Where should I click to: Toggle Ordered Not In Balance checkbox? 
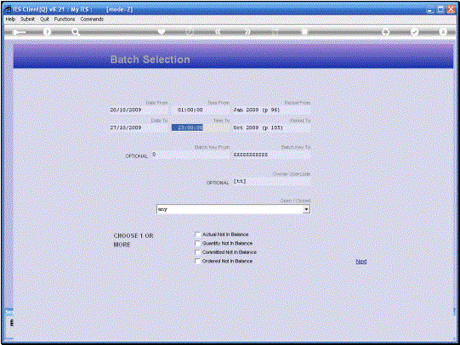[197, 261]
